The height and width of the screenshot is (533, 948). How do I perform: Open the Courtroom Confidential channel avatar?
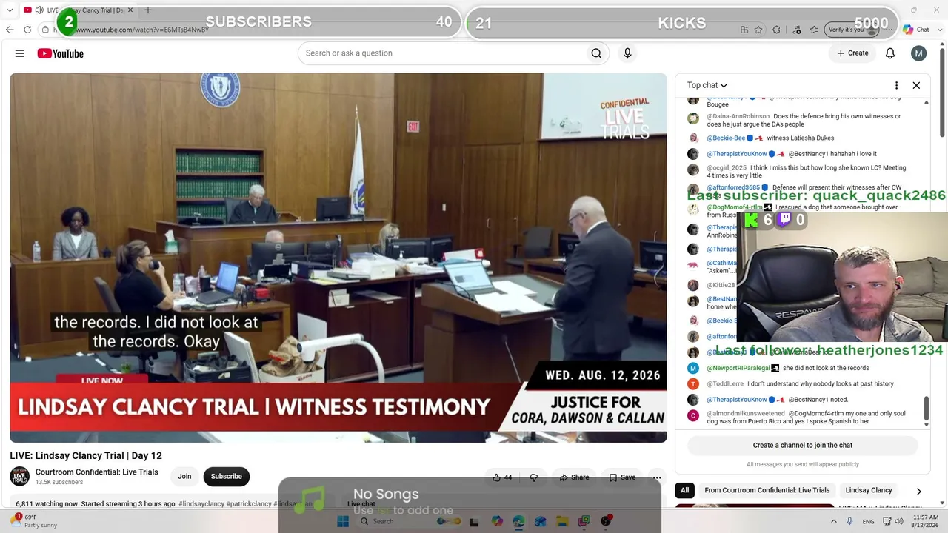pyautogui.click(x=20, y=476)
